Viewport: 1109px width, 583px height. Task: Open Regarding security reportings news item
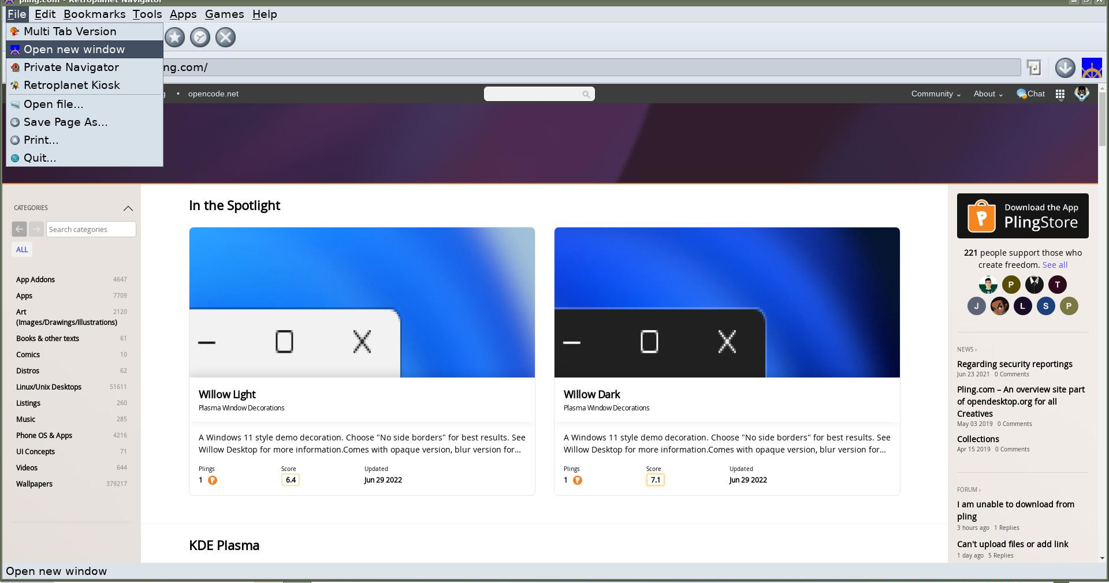click(1014, 364)
